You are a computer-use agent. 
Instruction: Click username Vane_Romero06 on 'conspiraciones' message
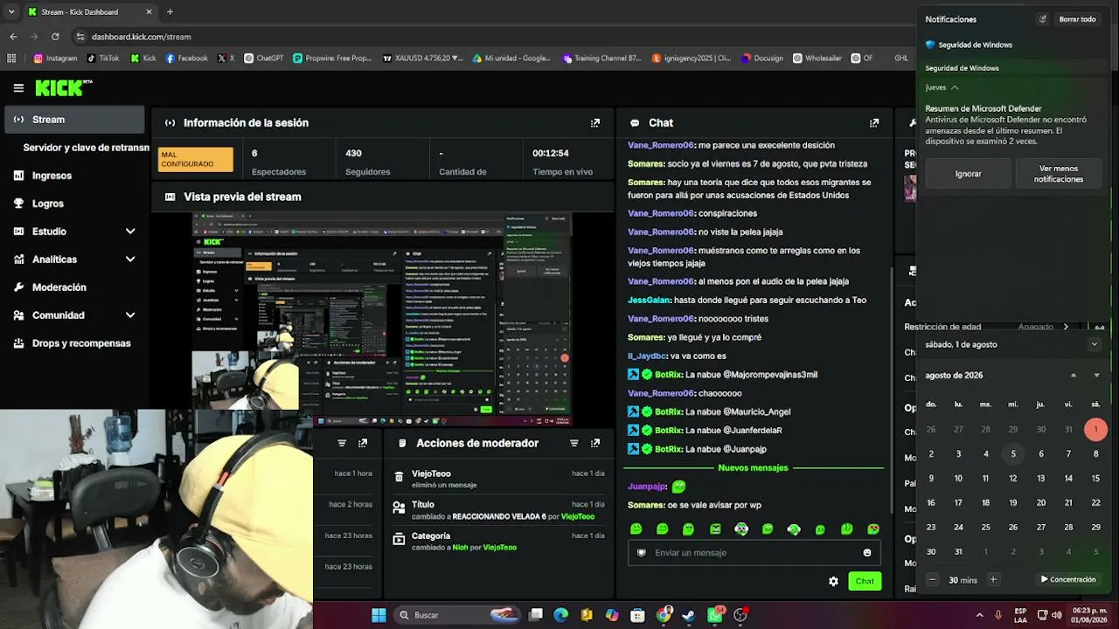661,213
